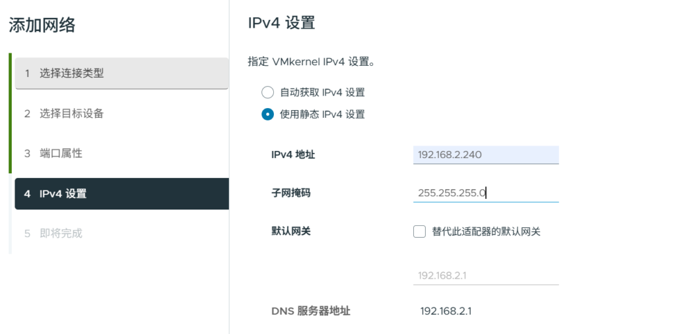
Task: Click the DNS server address value 192.168.2.1
Action: pyautogui.click(x=446, y=311)
